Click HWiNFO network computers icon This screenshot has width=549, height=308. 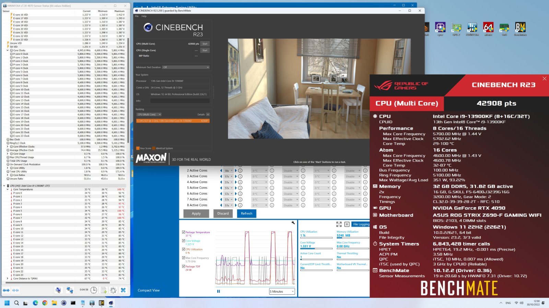coord(70,290)
